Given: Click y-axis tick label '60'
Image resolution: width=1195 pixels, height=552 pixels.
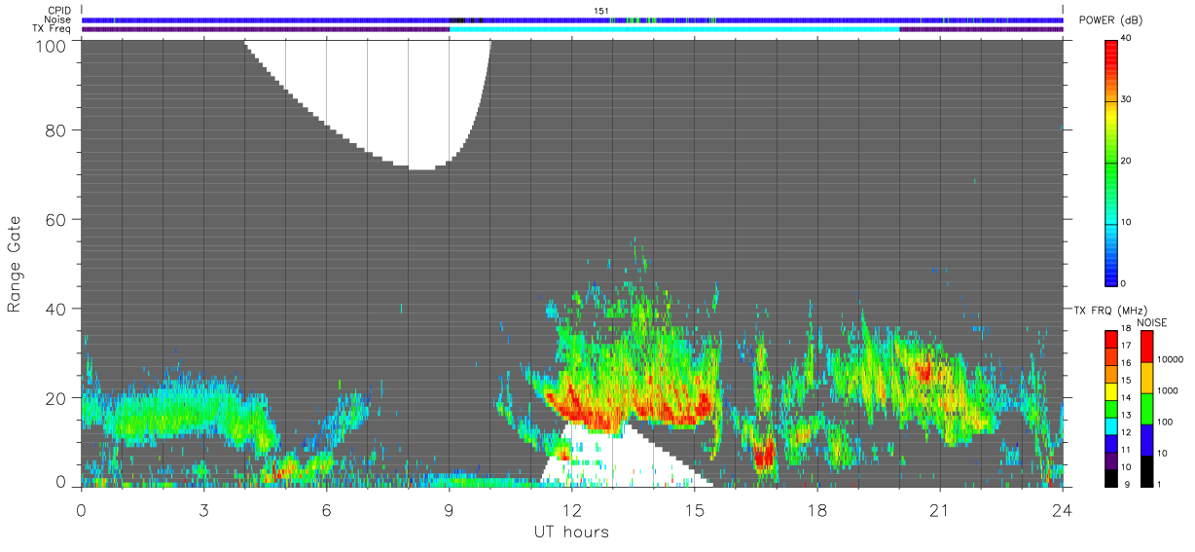Looking at the screenshot, I should [x=55, y=220].
